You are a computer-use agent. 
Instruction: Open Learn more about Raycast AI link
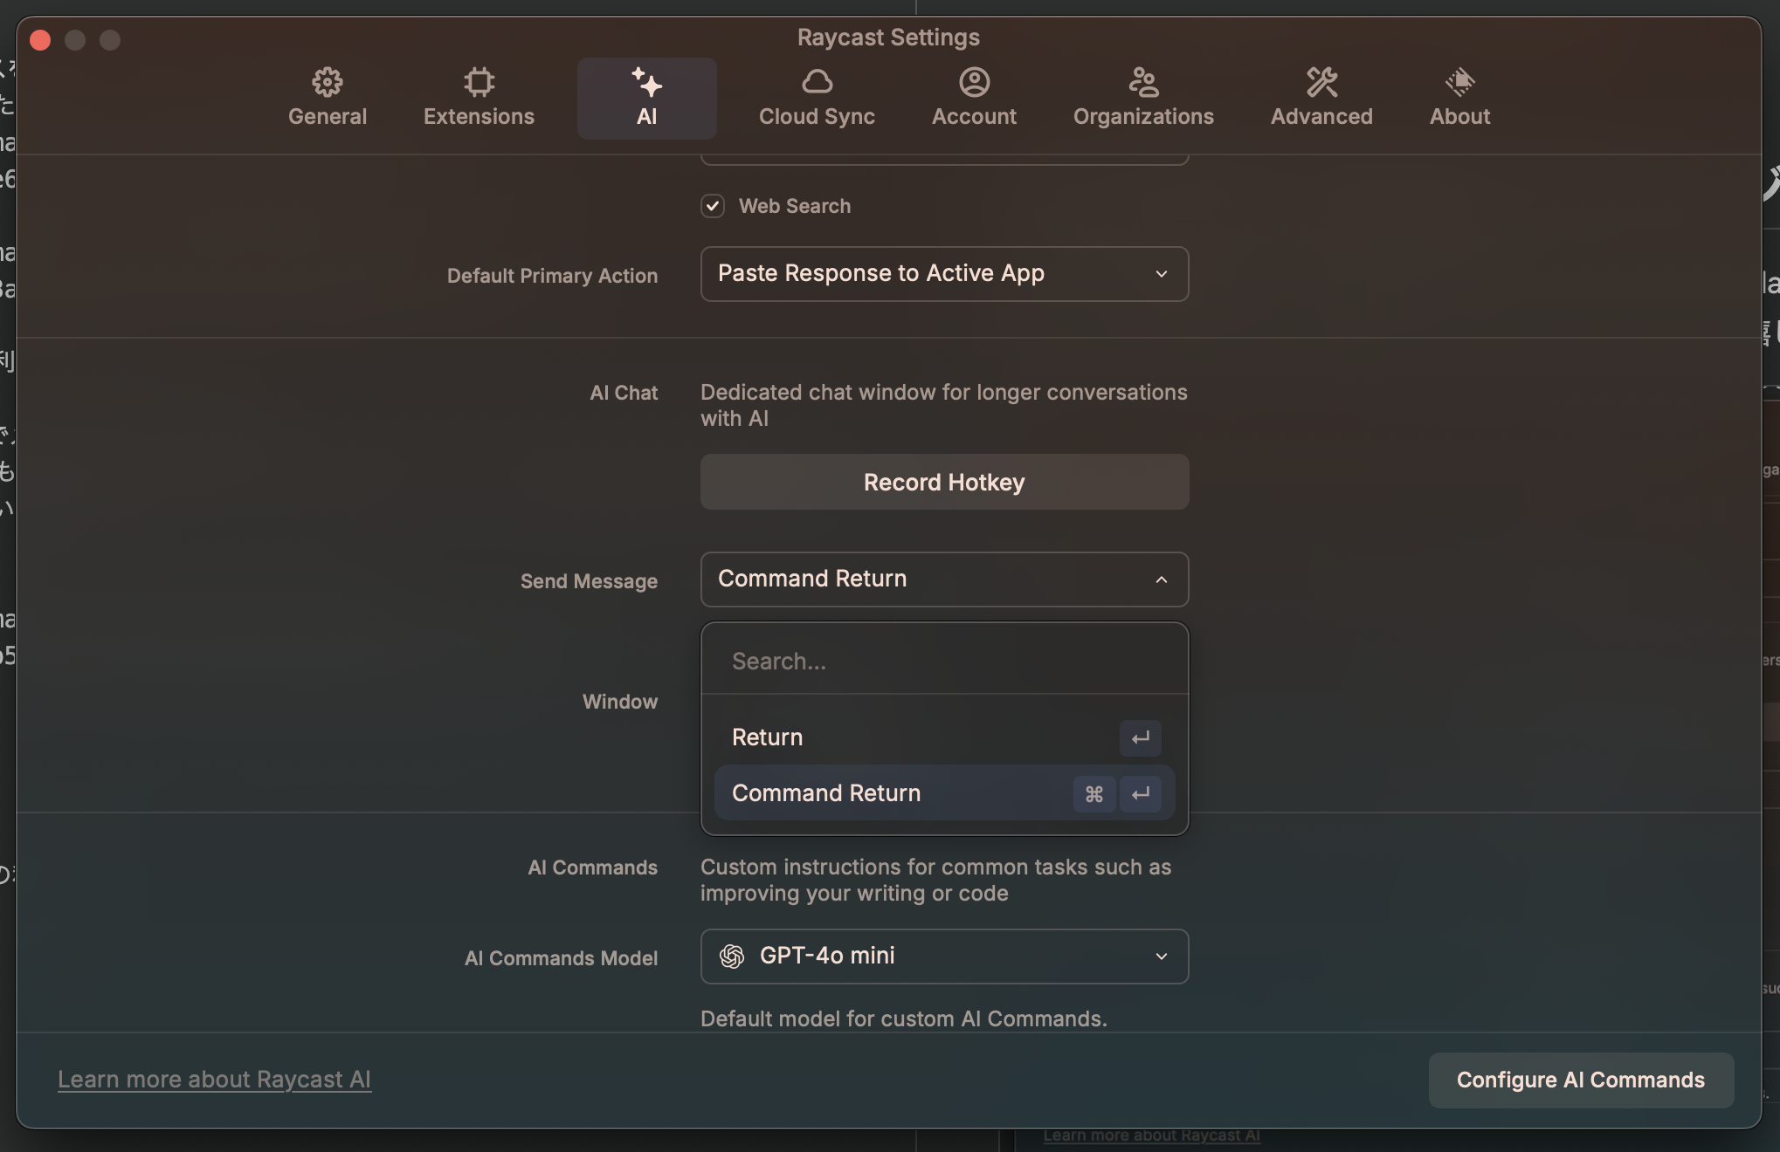[214, 1080]
